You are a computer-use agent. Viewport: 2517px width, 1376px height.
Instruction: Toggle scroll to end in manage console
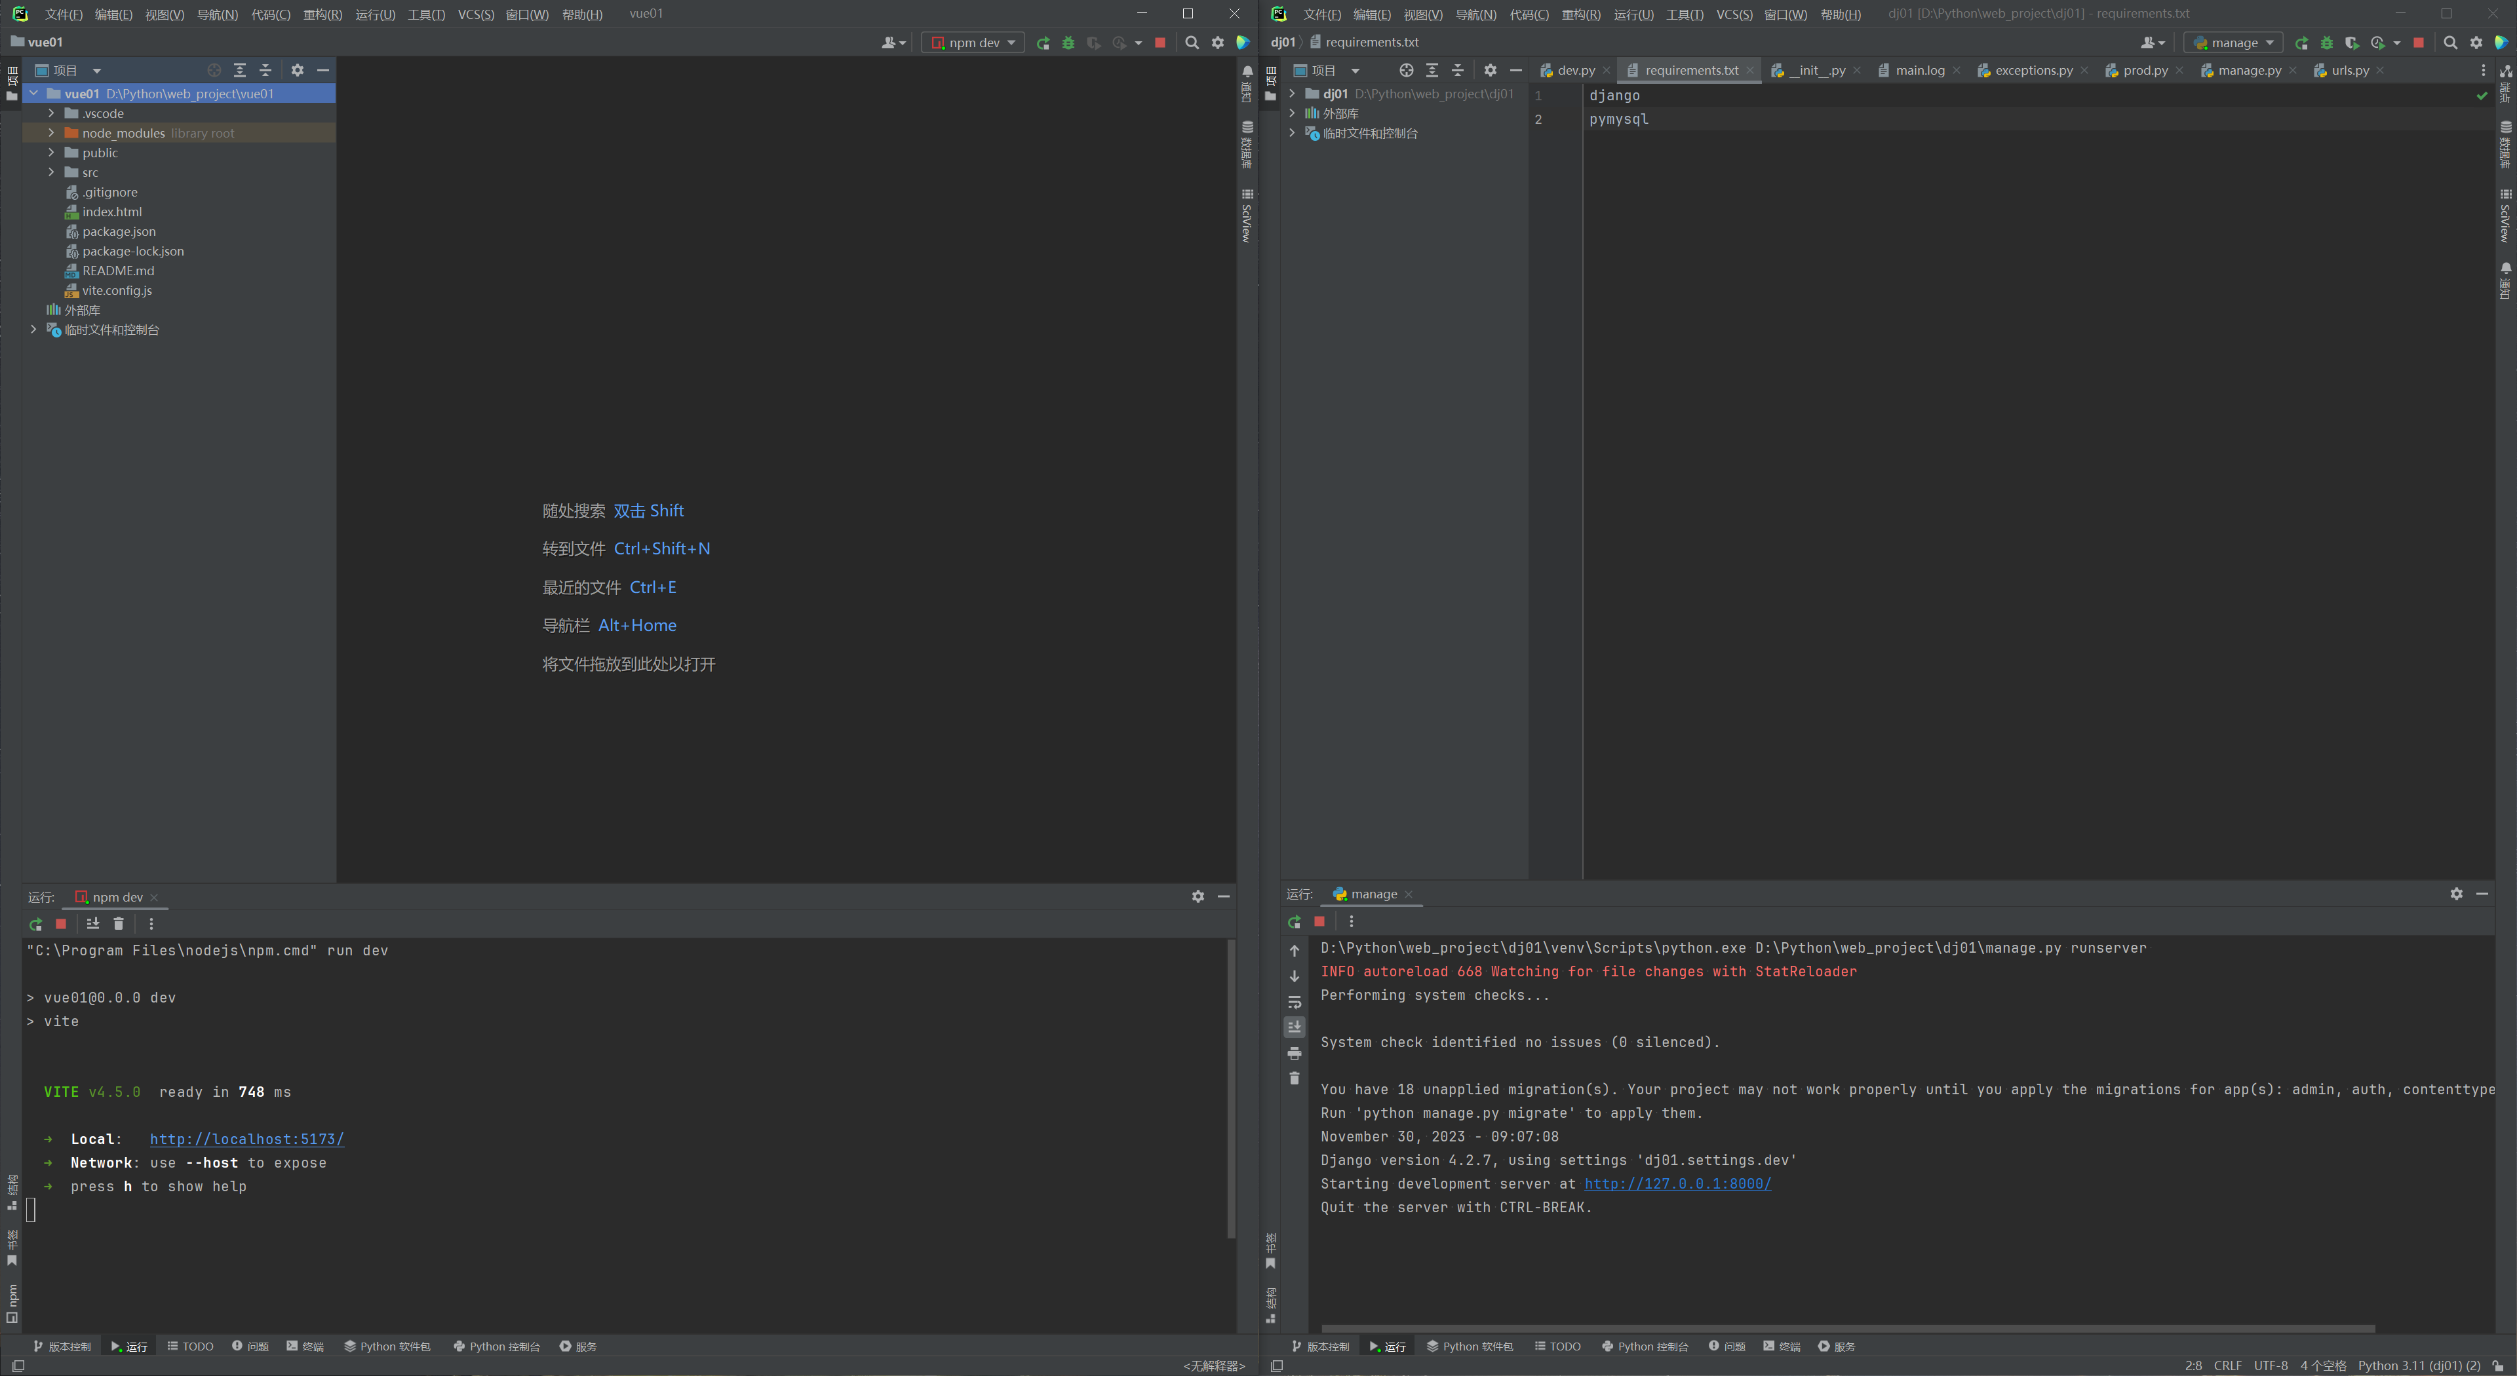click(x=1295, y=1026)
